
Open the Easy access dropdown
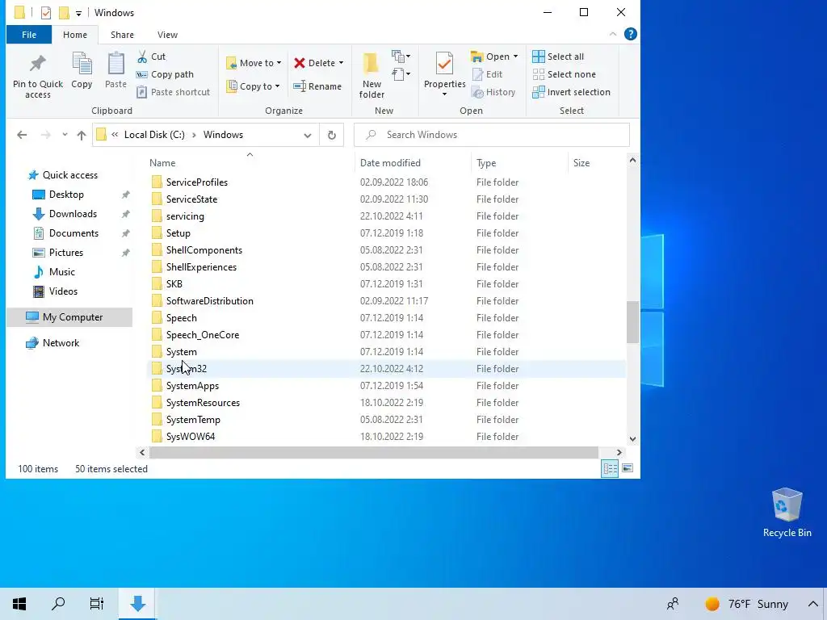(401, 73)
